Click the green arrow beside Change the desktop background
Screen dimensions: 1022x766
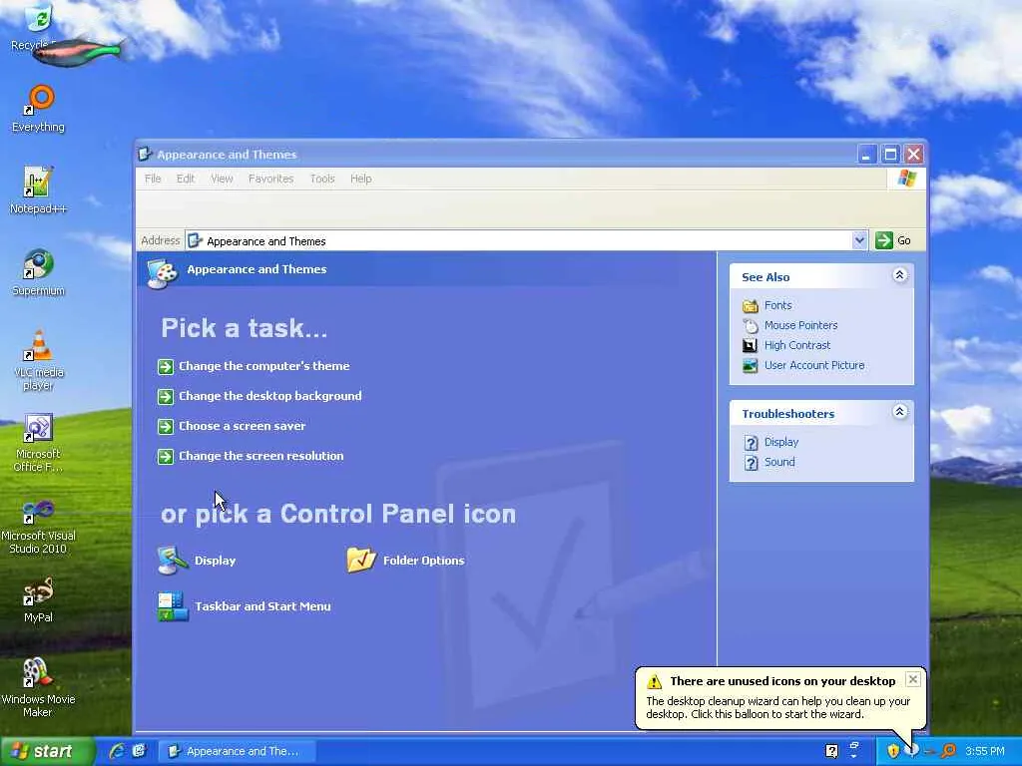point(166,397)
